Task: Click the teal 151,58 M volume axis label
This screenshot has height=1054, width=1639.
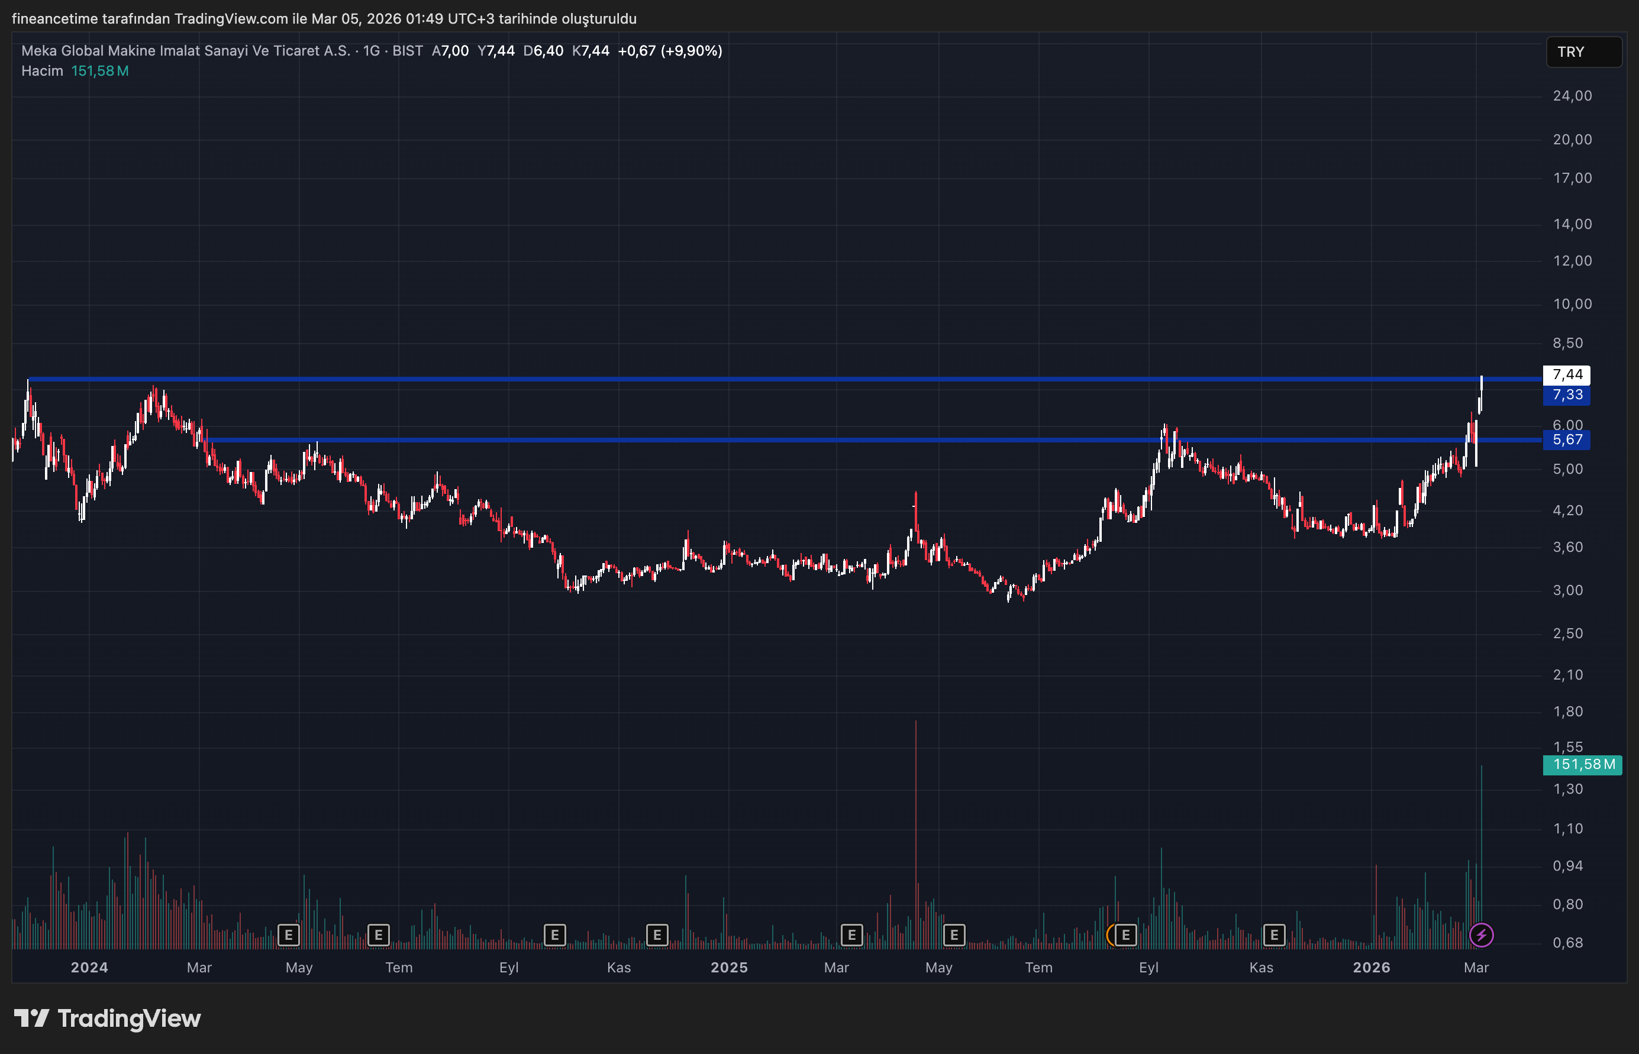Action: (x=1582, y=765)
